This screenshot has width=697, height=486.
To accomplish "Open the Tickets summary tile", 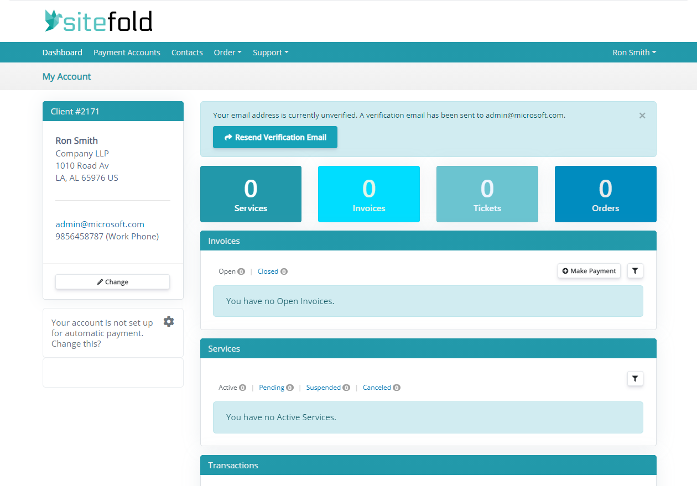I will coord(487,194).
